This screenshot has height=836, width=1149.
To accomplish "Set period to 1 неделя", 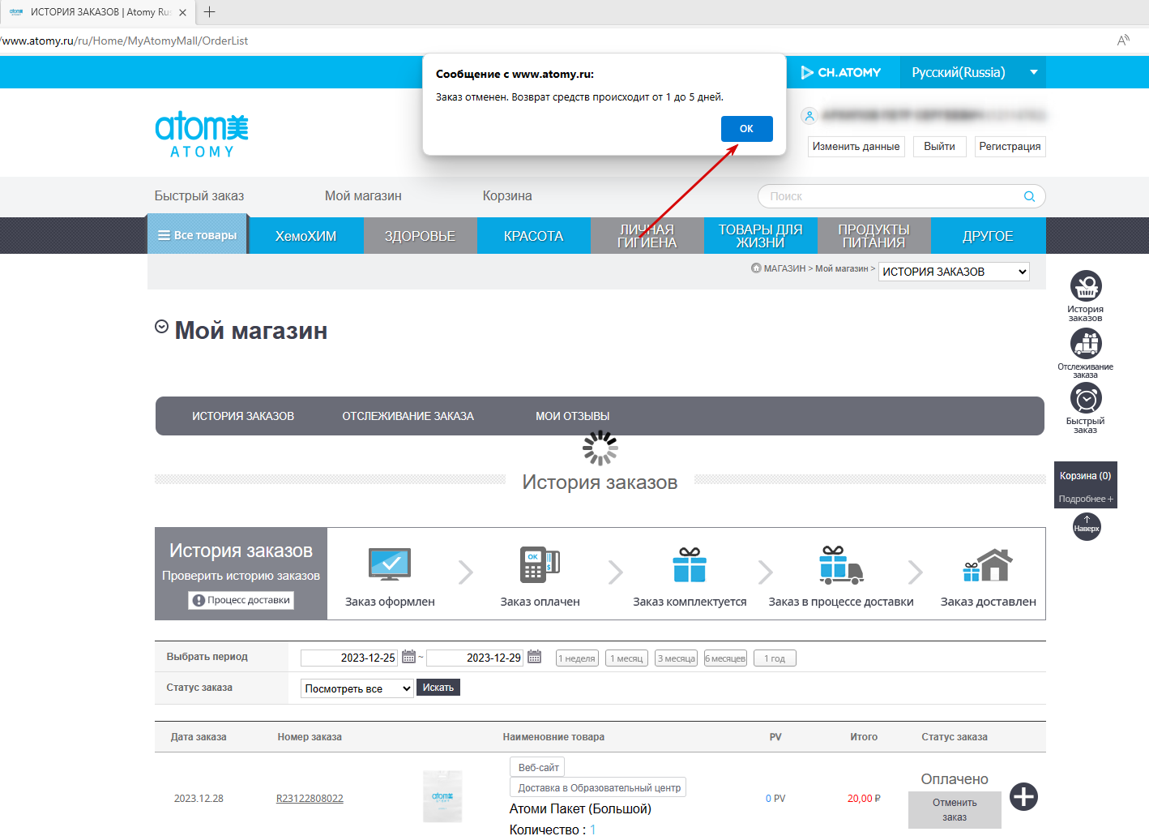I will tap(577, 658).
